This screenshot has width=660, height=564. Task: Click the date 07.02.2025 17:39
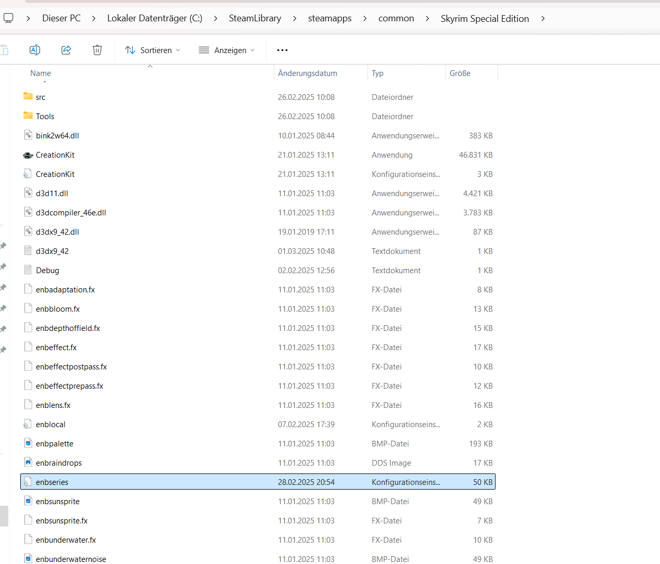(x=306, y=424)
